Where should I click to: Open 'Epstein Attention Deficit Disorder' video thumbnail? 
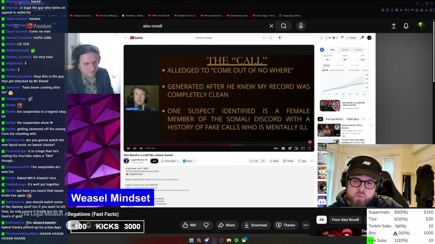point(329,130)
